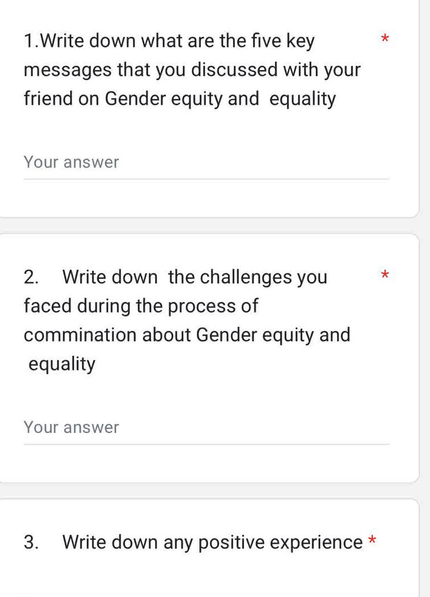Image resolution: width=430 pixels, height=597 pixels.
Task: Click the "3." number of third question
Action: click(32, 543)
